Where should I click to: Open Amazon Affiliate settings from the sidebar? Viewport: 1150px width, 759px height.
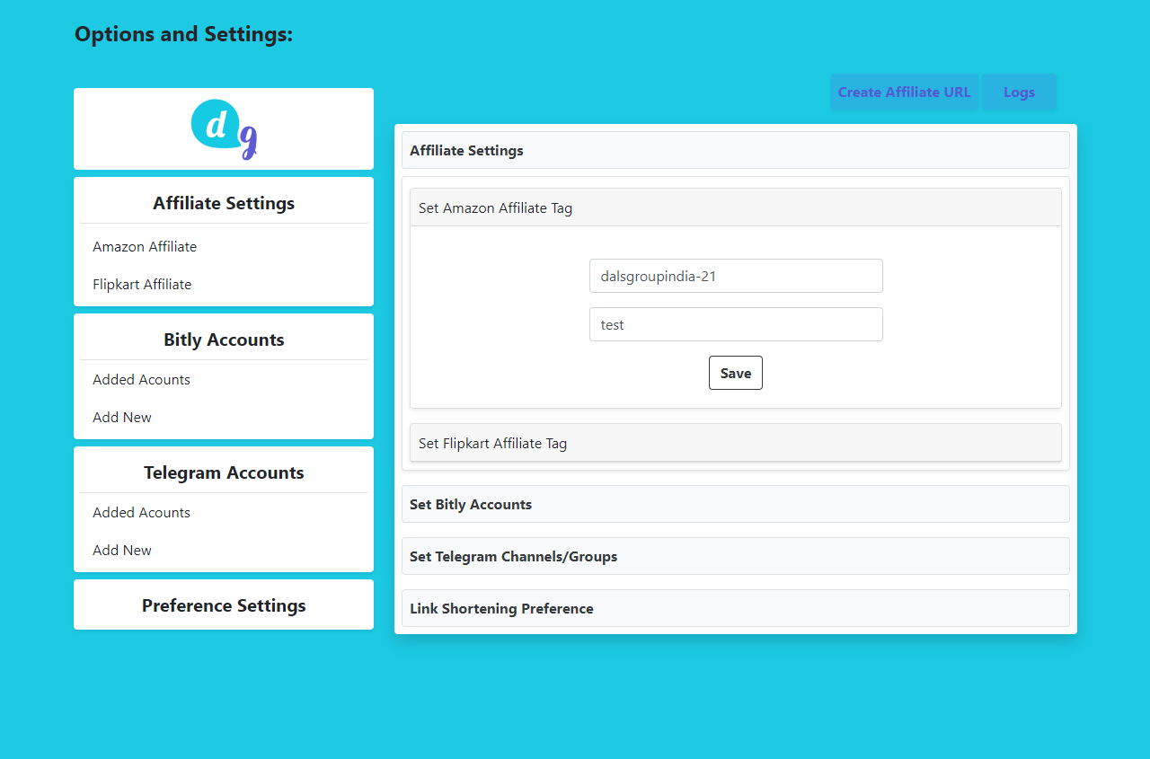click(145, 246)
